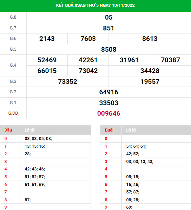Select G.4 result 34428
The width and height of the screenshot is (191, 210).
coord(150,71)
